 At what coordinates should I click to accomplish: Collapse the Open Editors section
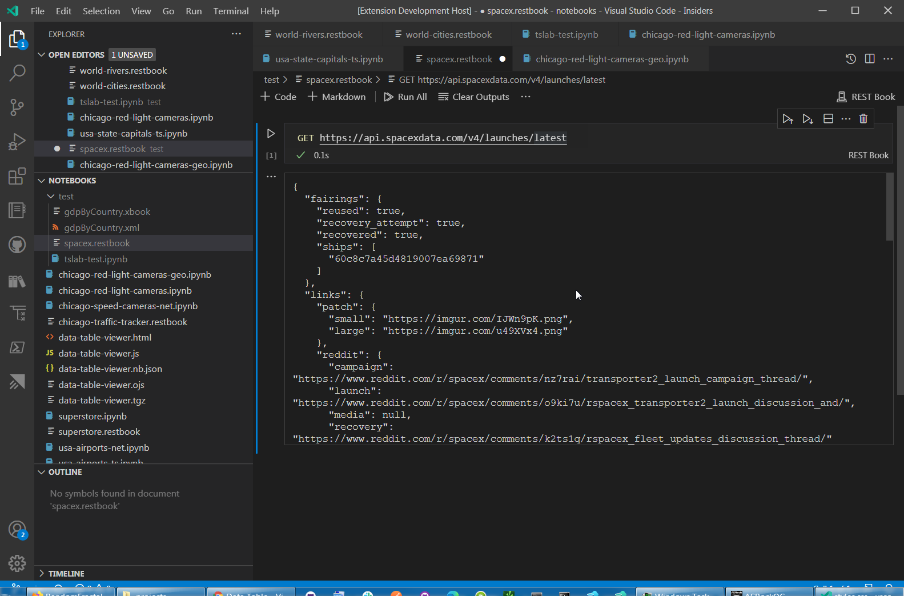pos(42,55)
